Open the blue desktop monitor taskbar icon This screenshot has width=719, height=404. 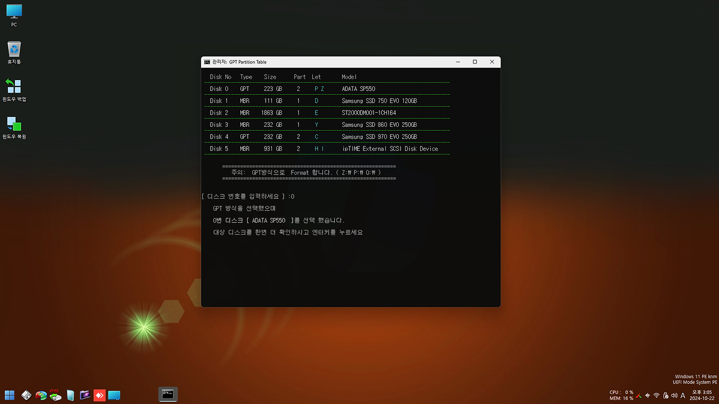point(114,395)
